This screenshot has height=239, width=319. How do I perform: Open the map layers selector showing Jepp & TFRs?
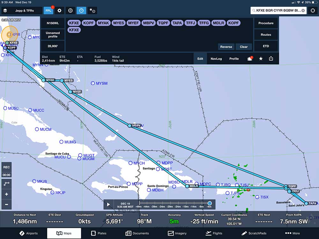(21, 10)
